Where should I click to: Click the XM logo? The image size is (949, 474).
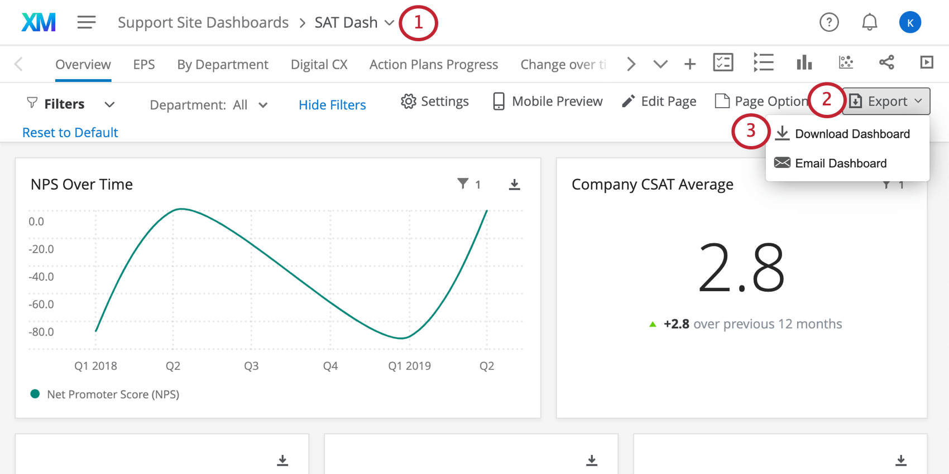tap(39, 22)
